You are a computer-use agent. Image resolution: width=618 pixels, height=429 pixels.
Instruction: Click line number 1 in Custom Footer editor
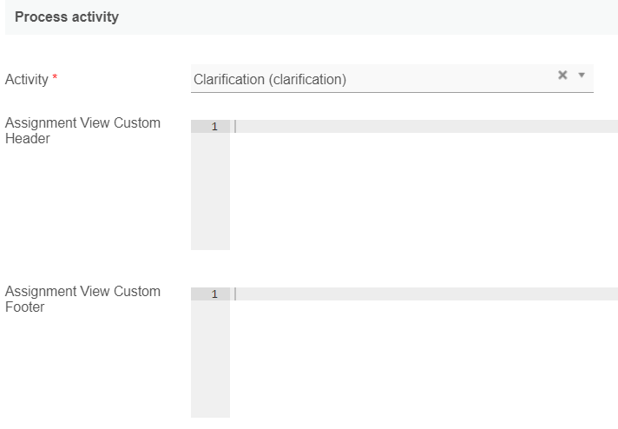pyautogui.click(x=214, y=294)
